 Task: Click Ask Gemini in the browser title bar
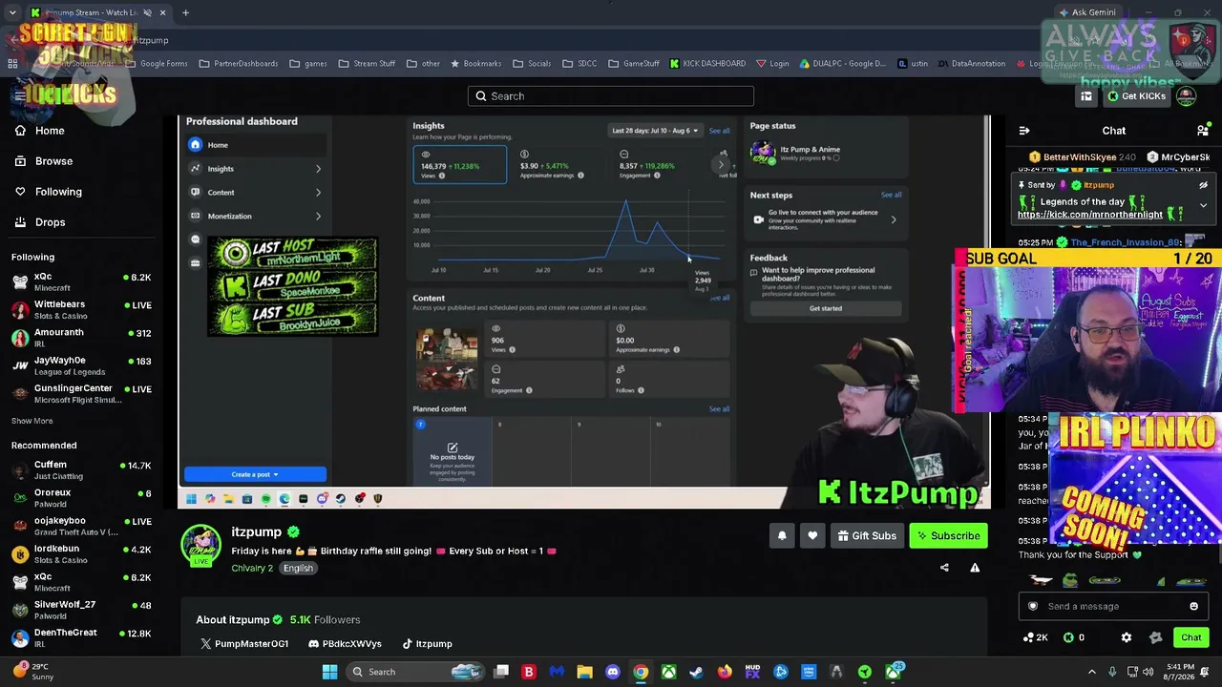point(1086,12)
